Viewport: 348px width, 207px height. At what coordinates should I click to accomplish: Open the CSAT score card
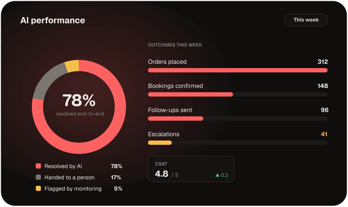(191, 169)
